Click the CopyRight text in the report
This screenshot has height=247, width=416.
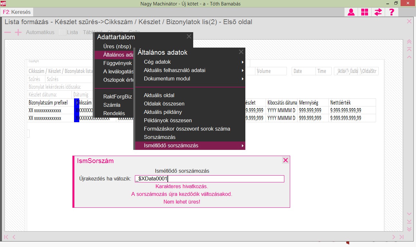pyautogui.click(x=33, y=61)
